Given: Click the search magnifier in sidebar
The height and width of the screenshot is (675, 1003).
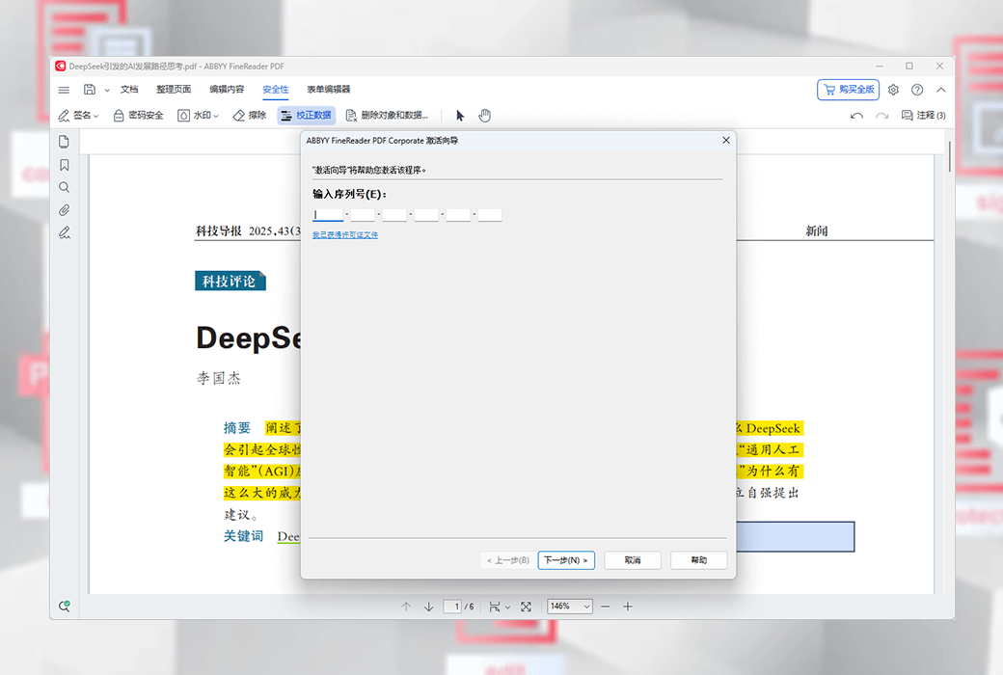Looking at the screenshot, I should [65, 187].
